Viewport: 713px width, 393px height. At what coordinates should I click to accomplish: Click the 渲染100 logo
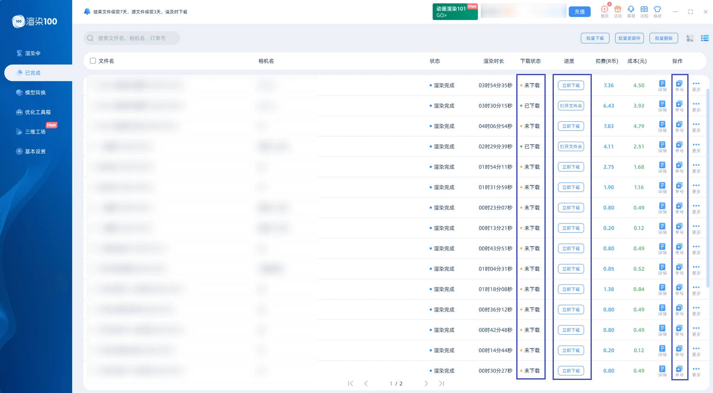[x=35, y=21]
